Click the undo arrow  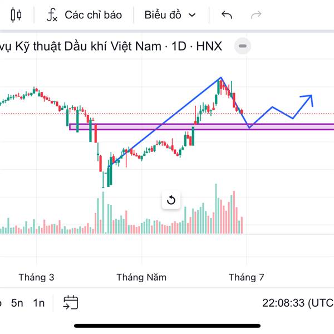tap(227, 15)
